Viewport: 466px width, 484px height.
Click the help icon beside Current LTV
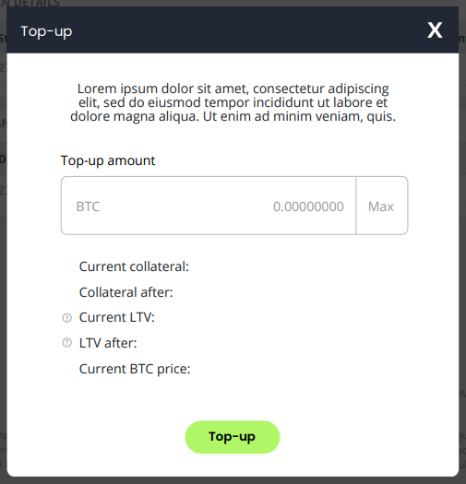pos(67,318)
